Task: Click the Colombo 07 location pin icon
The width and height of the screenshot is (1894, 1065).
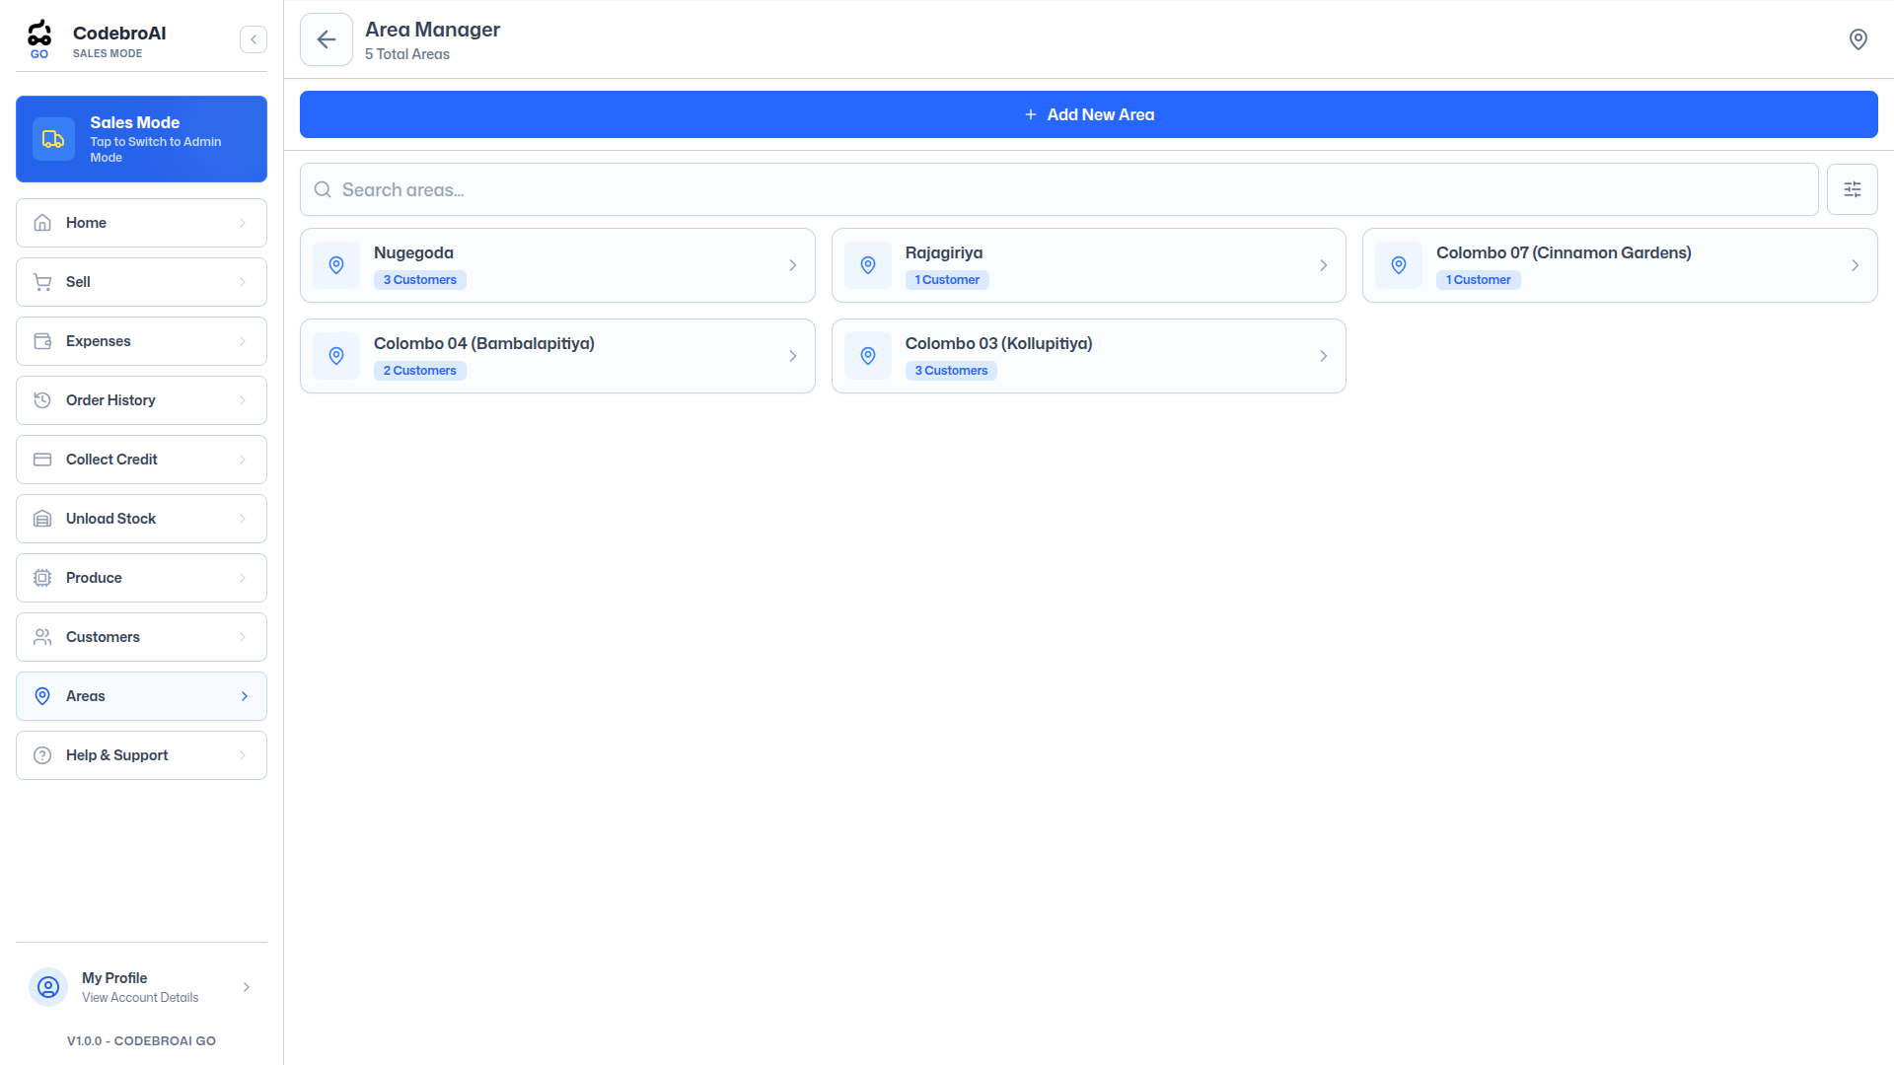Action: point(1399,265)
